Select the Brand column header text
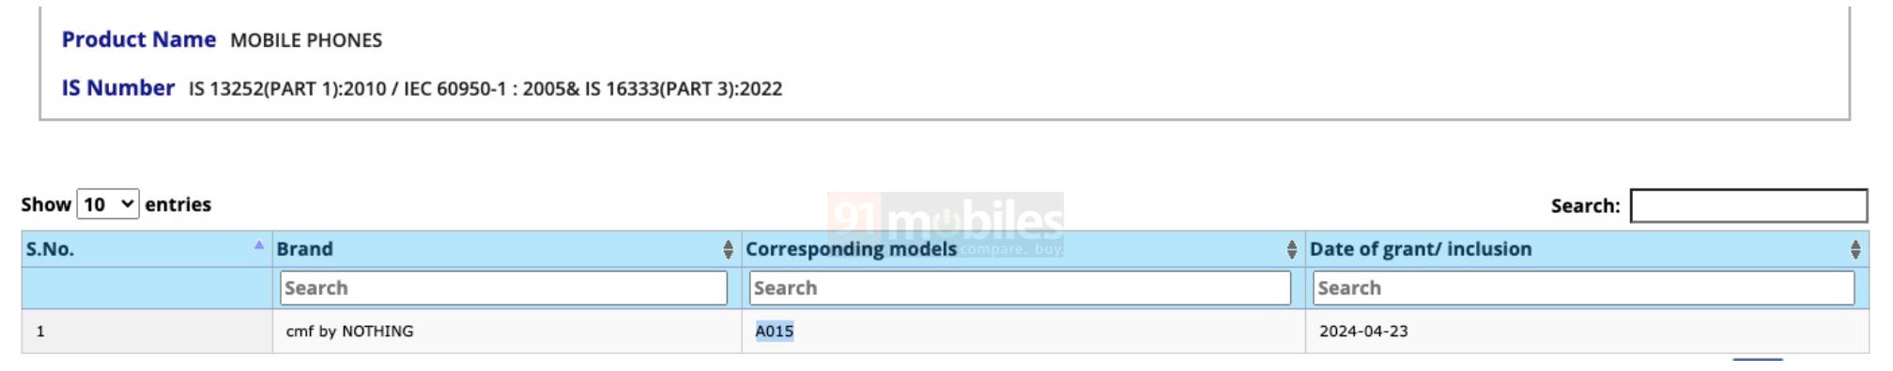The image size is (1893, 371). (x=304, y=249)
